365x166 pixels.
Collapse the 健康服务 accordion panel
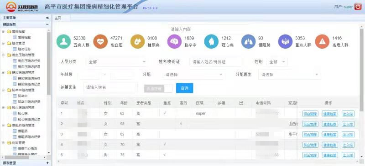tap(47, 24)
